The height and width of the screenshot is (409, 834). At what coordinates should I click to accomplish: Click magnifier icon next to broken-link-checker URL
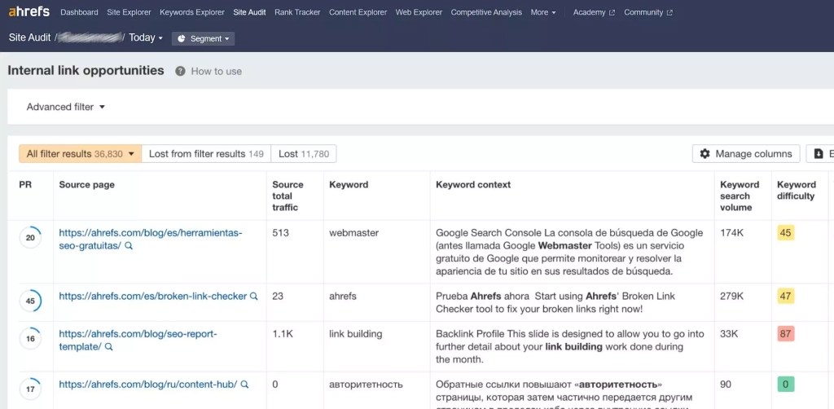pyautogui.click(x=254, y=297)
